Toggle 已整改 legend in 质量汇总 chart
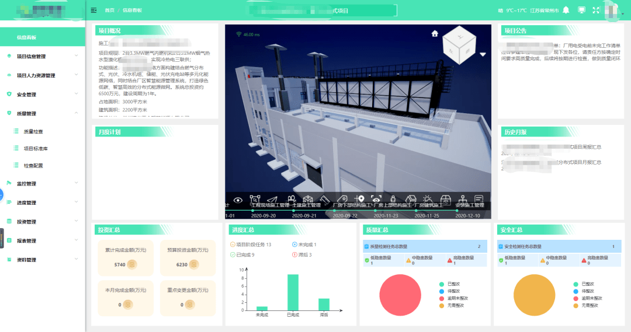This screenshot has width=631, height=332. pyautogui.click(x=449, y=284)
